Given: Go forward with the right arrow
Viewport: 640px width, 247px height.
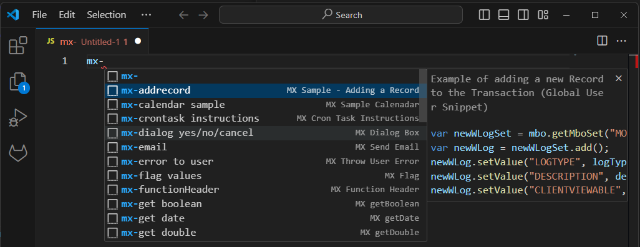Looking at the screenshot, I should point(203,15).
